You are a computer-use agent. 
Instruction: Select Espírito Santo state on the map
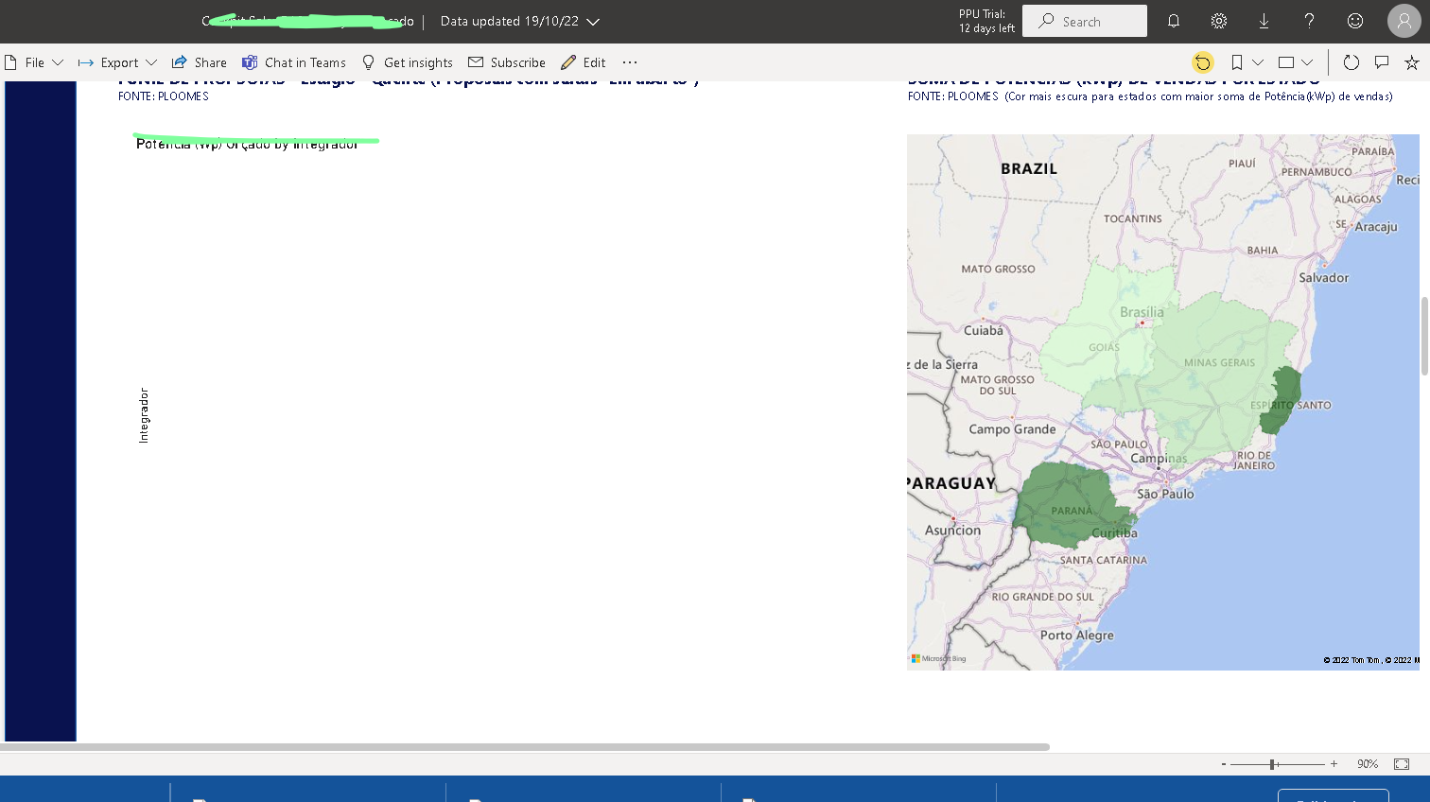tap(1282, 399)
